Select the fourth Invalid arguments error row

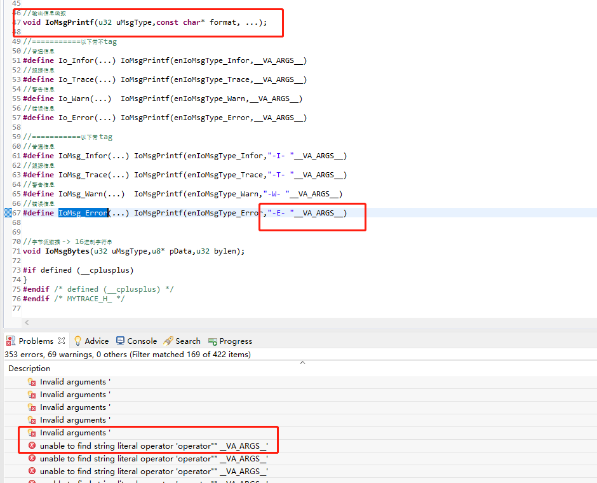tap(301, 420)
